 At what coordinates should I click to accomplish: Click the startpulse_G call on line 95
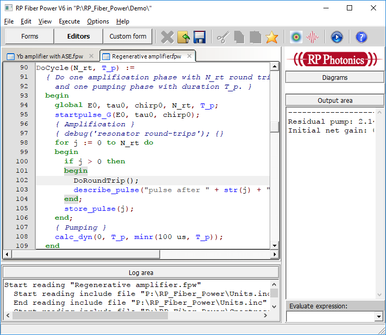tap(127, 115)
